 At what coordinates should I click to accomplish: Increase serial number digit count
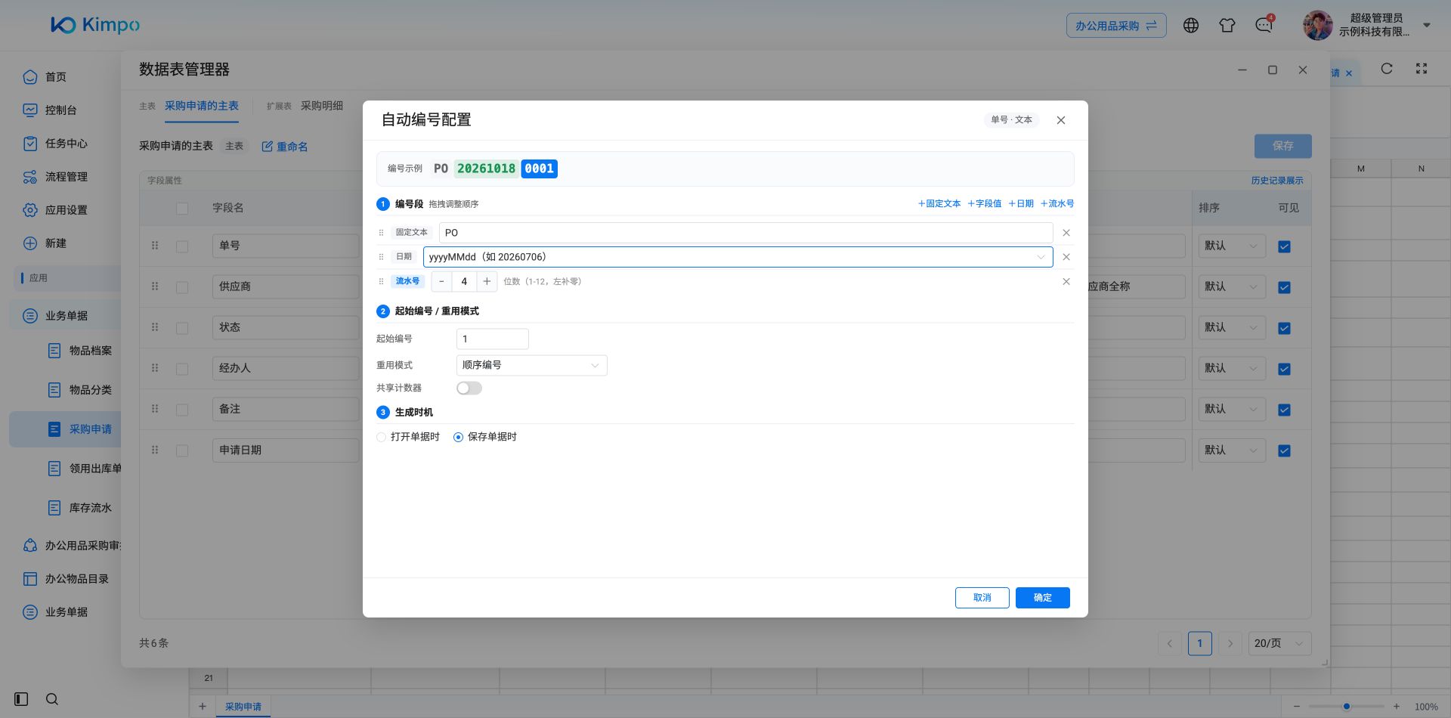(x=487, y=282)
